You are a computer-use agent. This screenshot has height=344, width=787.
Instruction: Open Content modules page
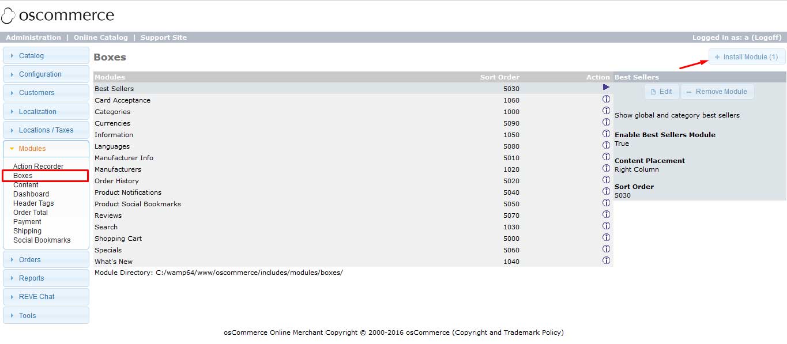coord(26,185)
